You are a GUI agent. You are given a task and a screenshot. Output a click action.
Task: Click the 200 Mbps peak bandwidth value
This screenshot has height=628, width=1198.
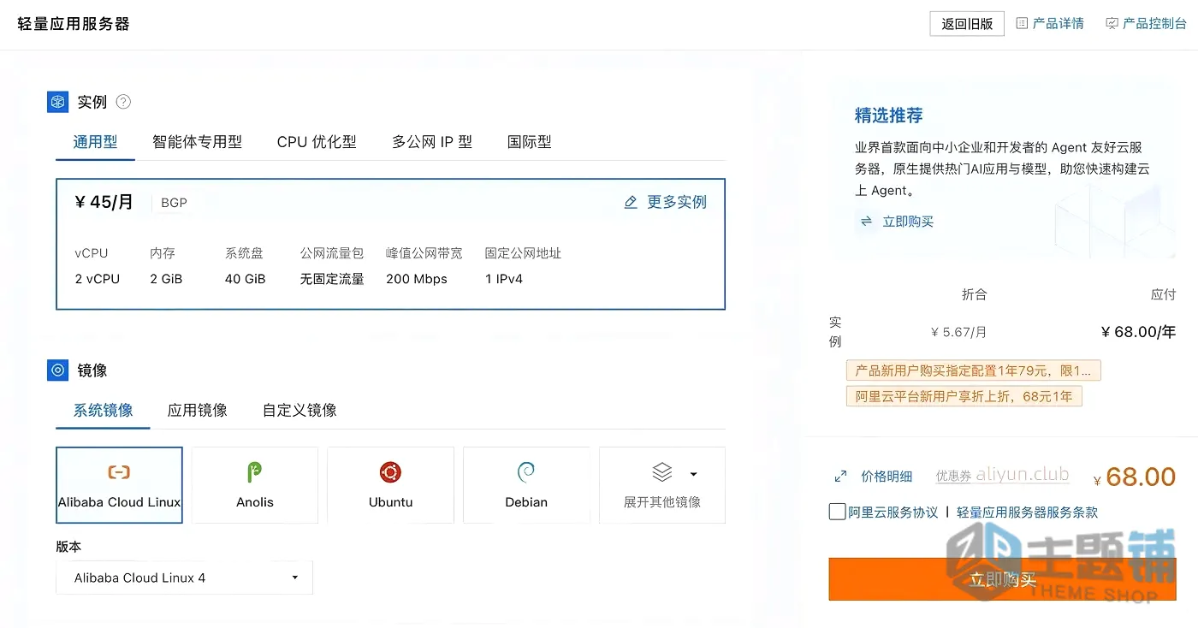[417, 279]
